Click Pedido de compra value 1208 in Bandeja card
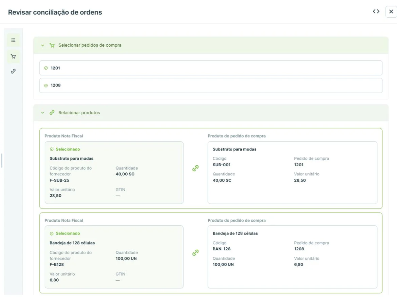 click(299, 249)
